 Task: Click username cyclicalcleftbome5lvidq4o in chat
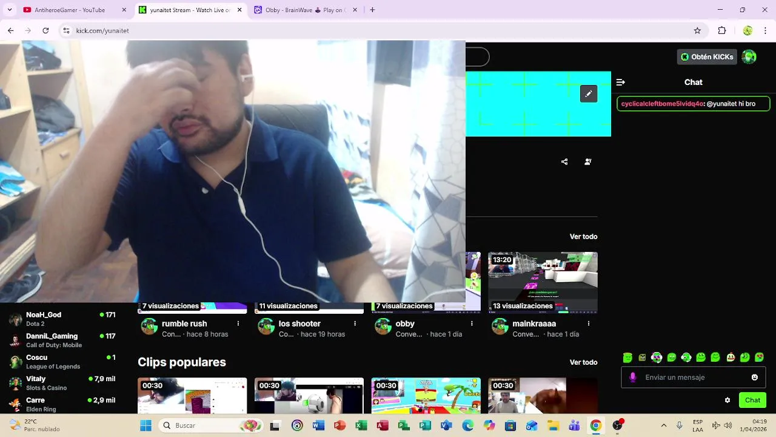[x=662, y=104]
